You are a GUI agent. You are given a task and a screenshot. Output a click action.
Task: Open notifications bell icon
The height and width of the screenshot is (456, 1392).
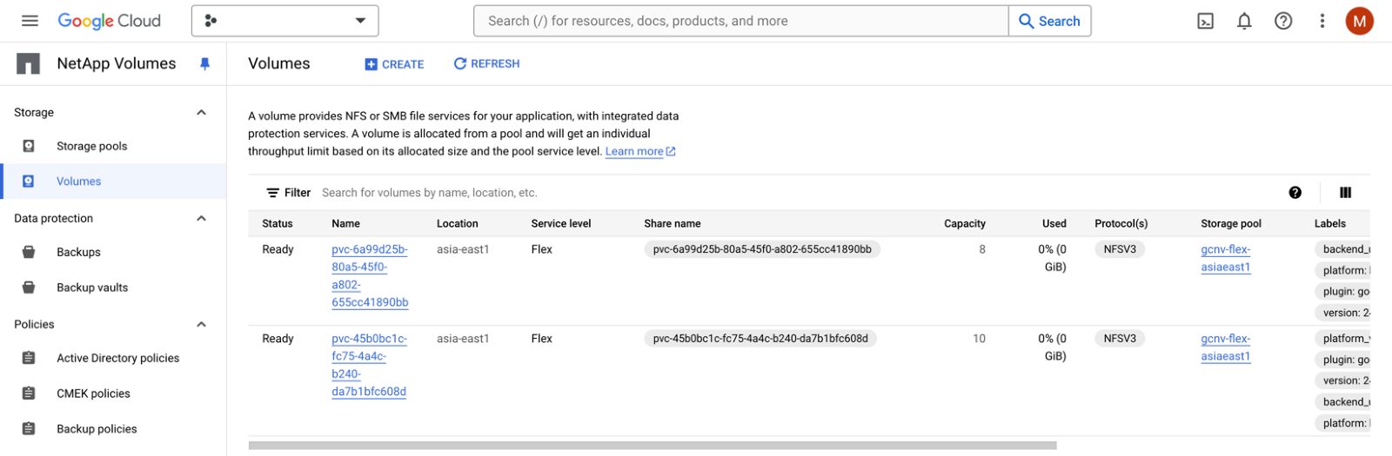pos(1244,21)
